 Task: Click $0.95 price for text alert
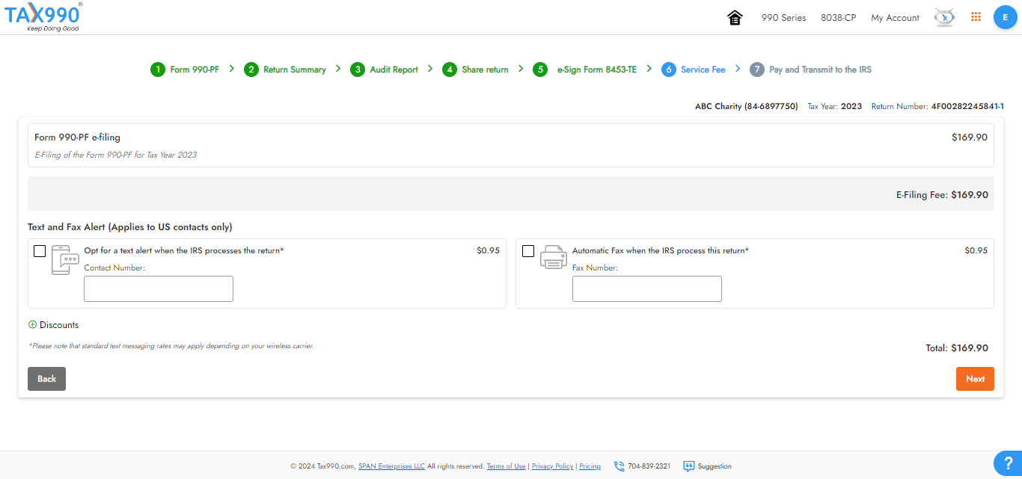coord(488,251)
